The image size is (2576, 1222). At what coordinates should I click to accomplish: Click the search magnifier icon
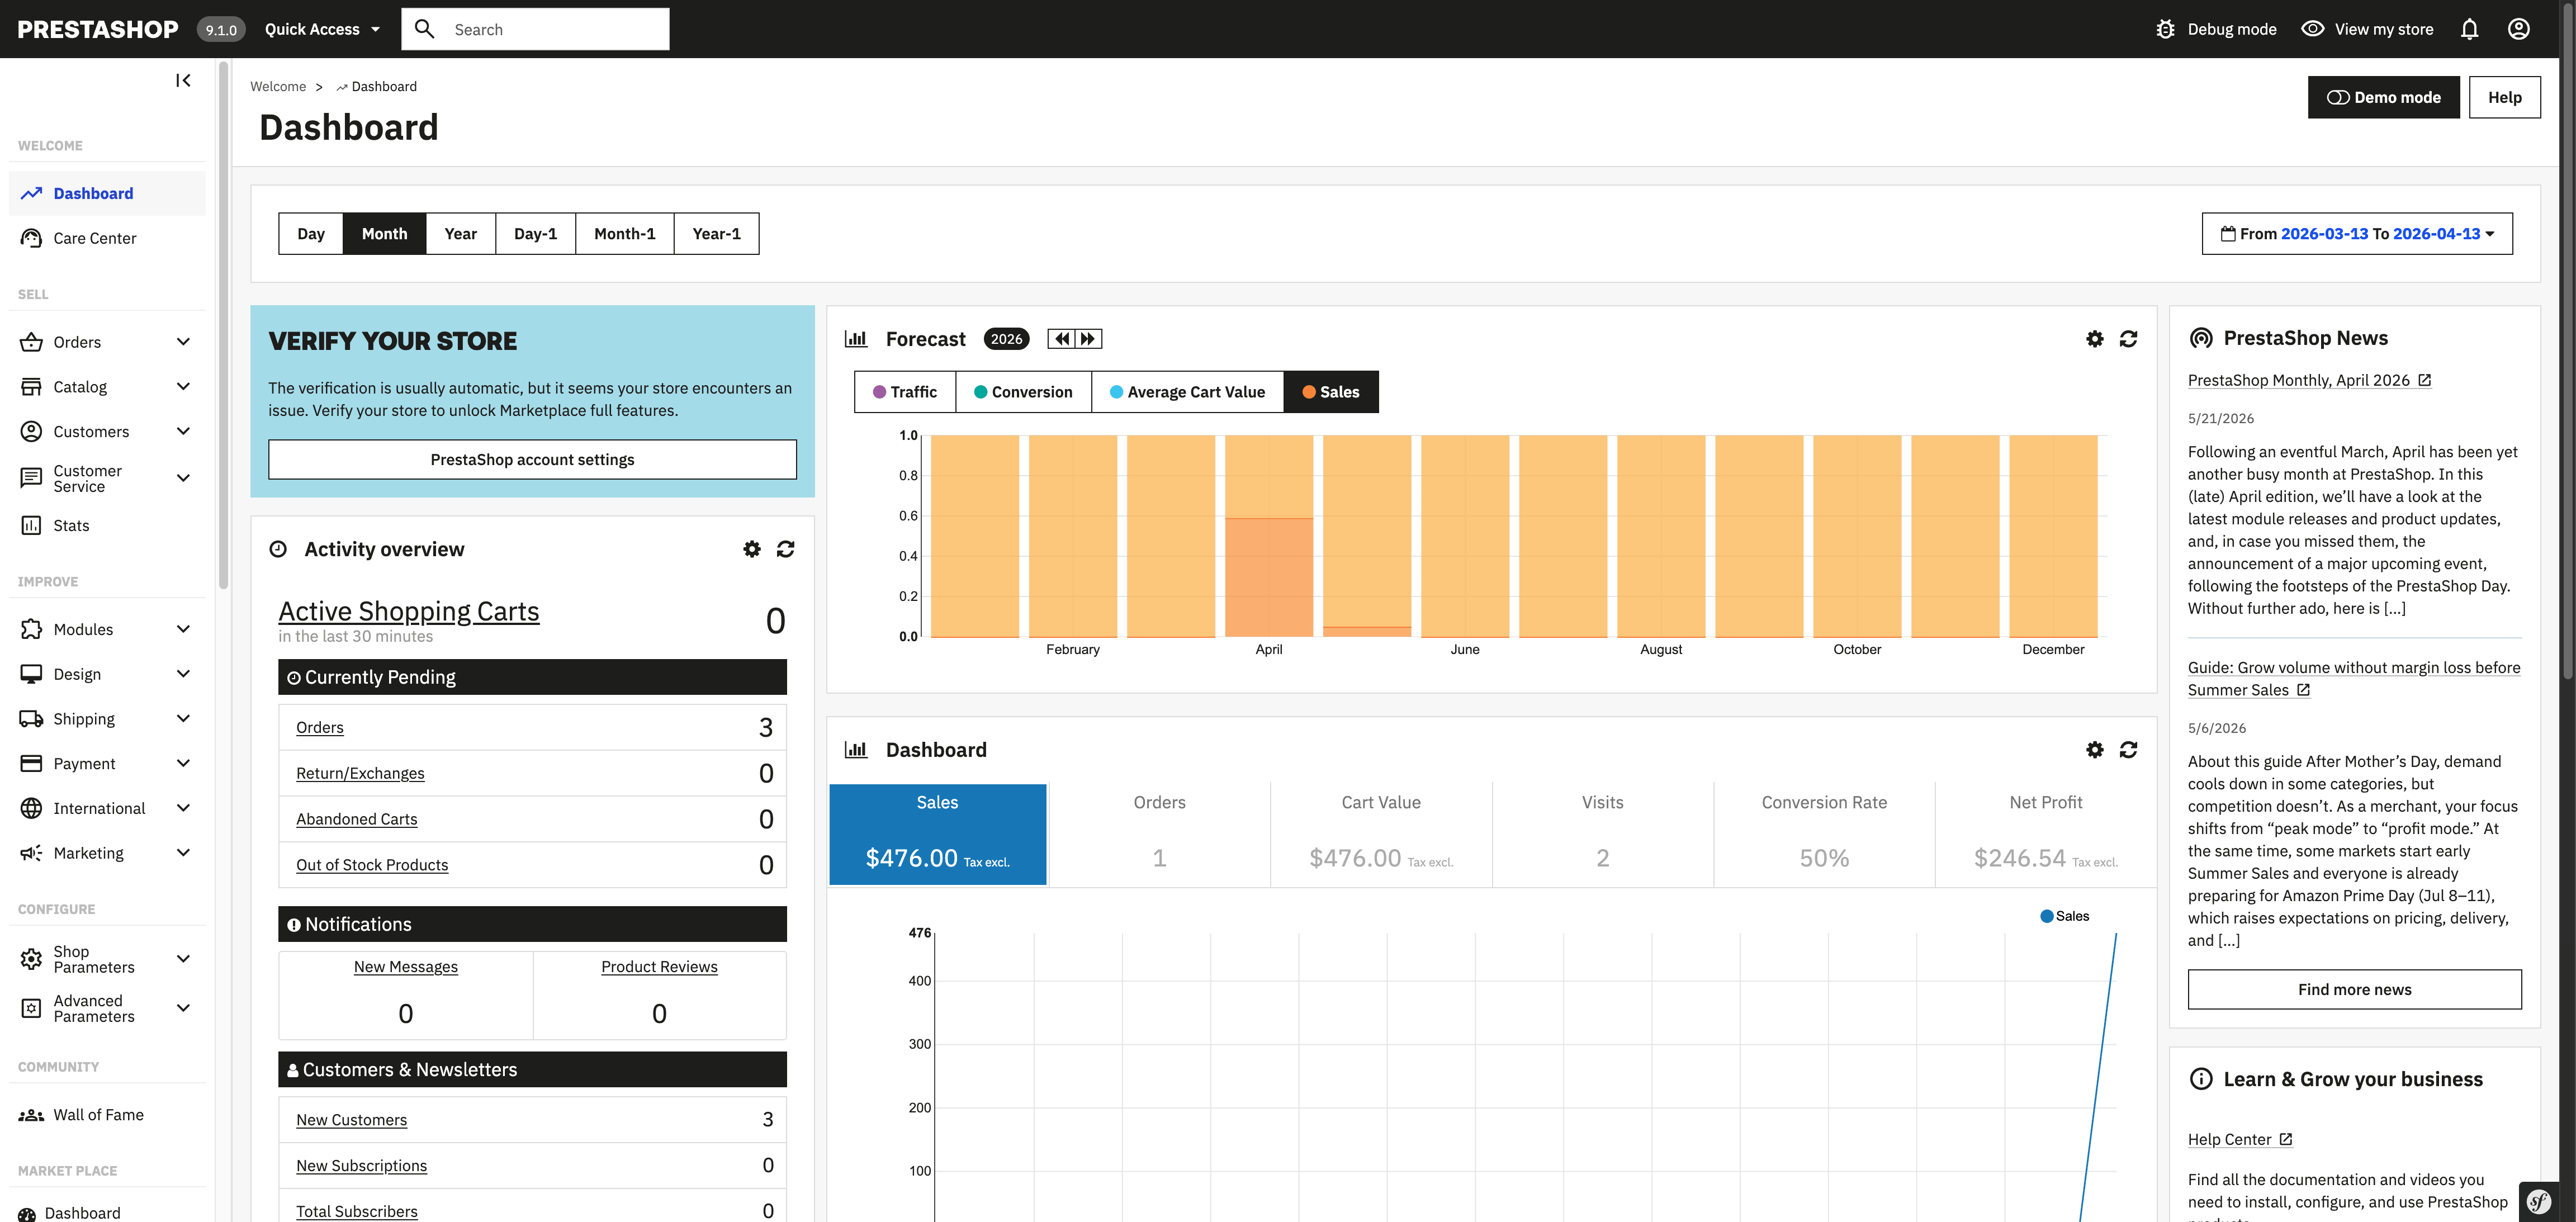(x=424, y=29)
